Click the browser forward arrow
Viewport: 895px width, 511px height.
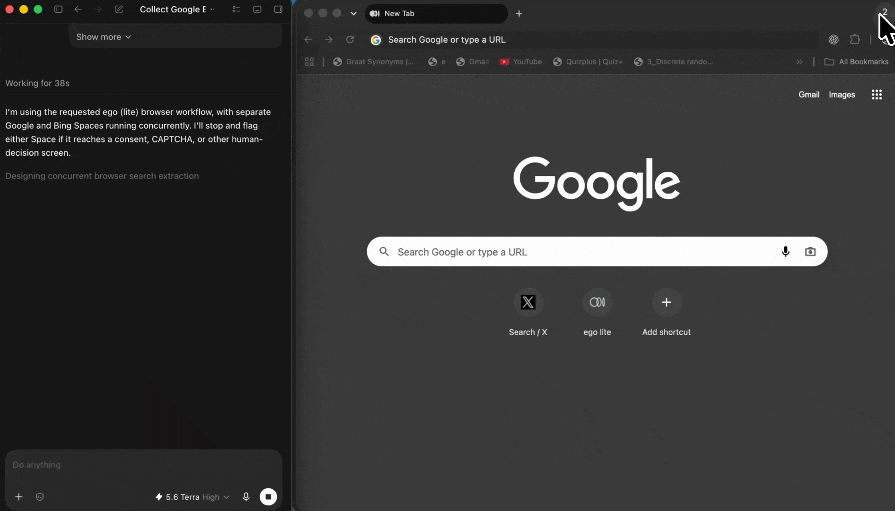point(329,40)
